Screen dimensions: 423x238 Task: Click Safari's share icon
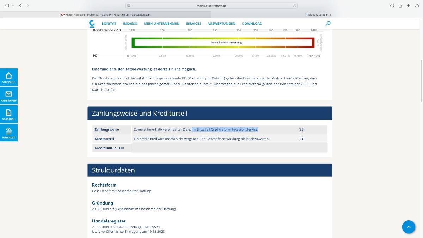[400, 6]
